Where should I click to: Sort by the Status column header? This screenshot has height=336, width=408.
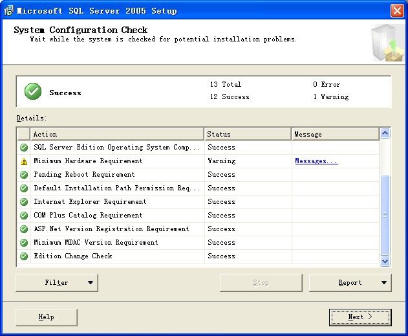pos(248,134)
